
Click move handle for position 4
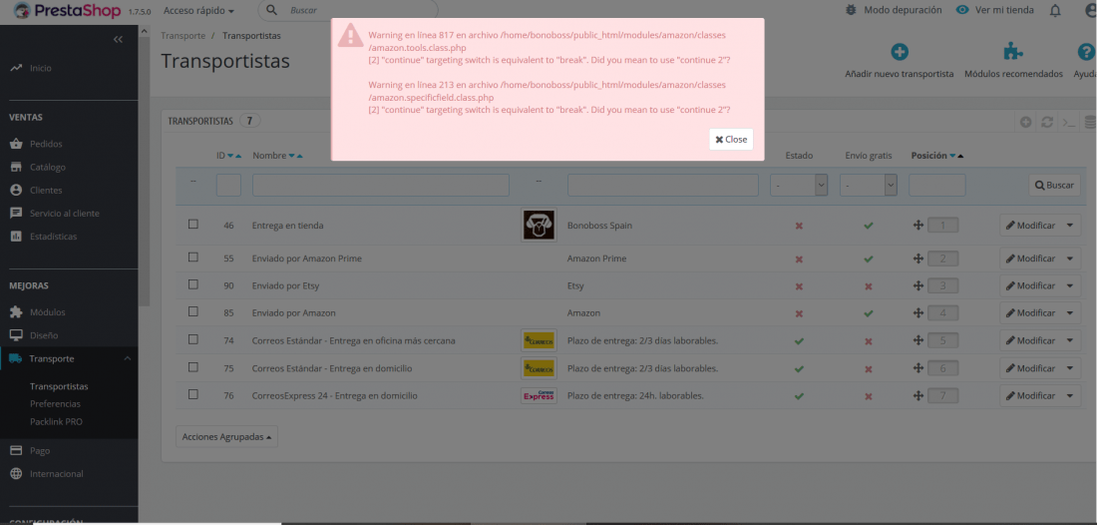coord(918,312)
